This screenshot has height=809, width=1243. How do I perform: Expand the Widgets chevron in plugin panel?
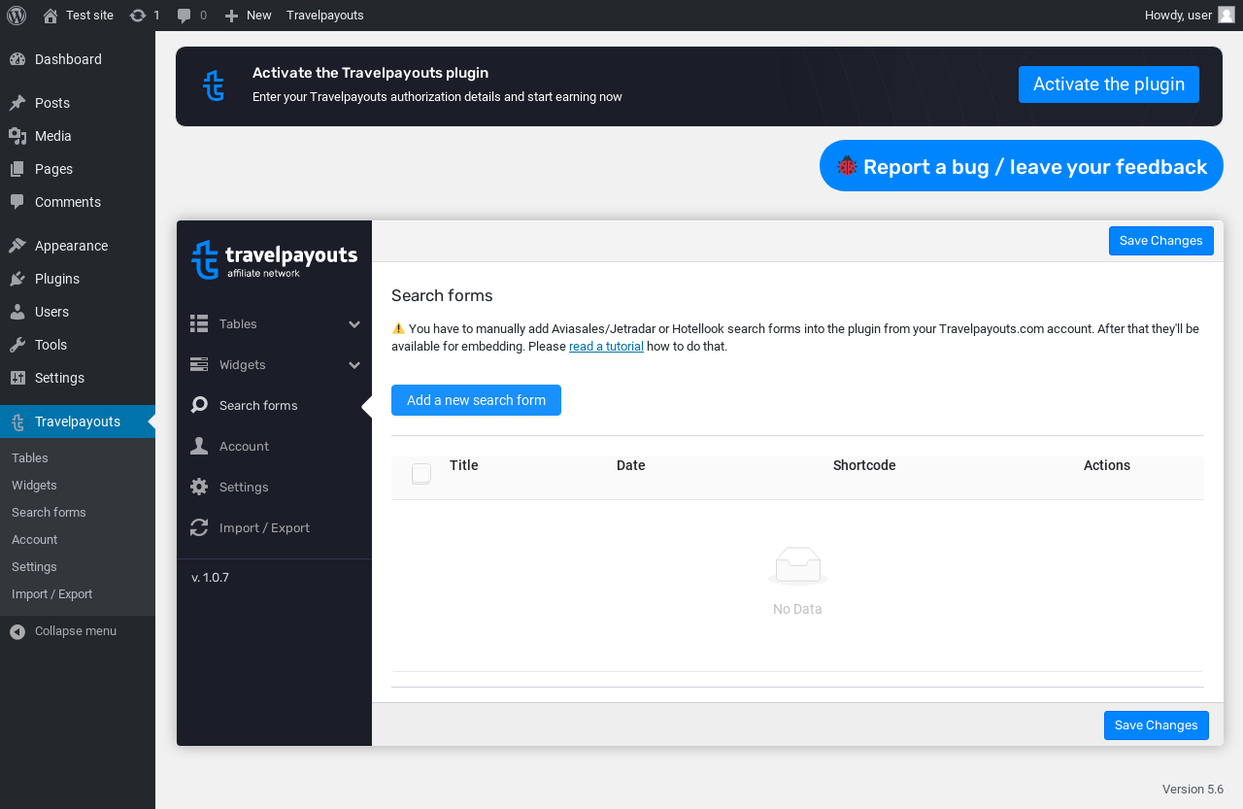pyautogui.click(x=354, y=365)
